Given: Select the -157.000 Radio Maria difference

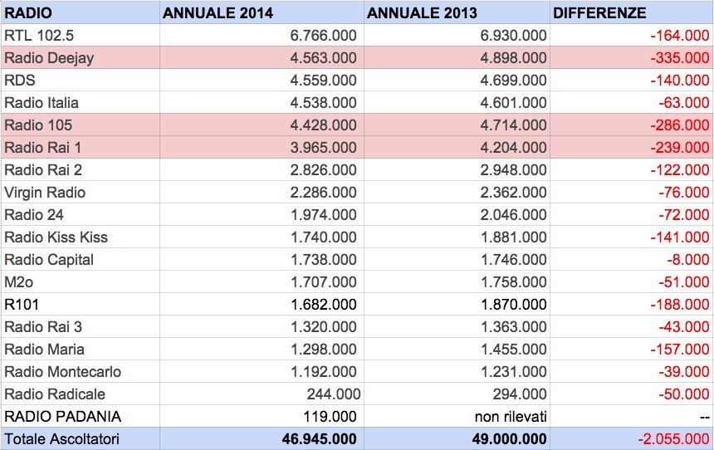Looking at the screenshot, I should pos(680,350).
